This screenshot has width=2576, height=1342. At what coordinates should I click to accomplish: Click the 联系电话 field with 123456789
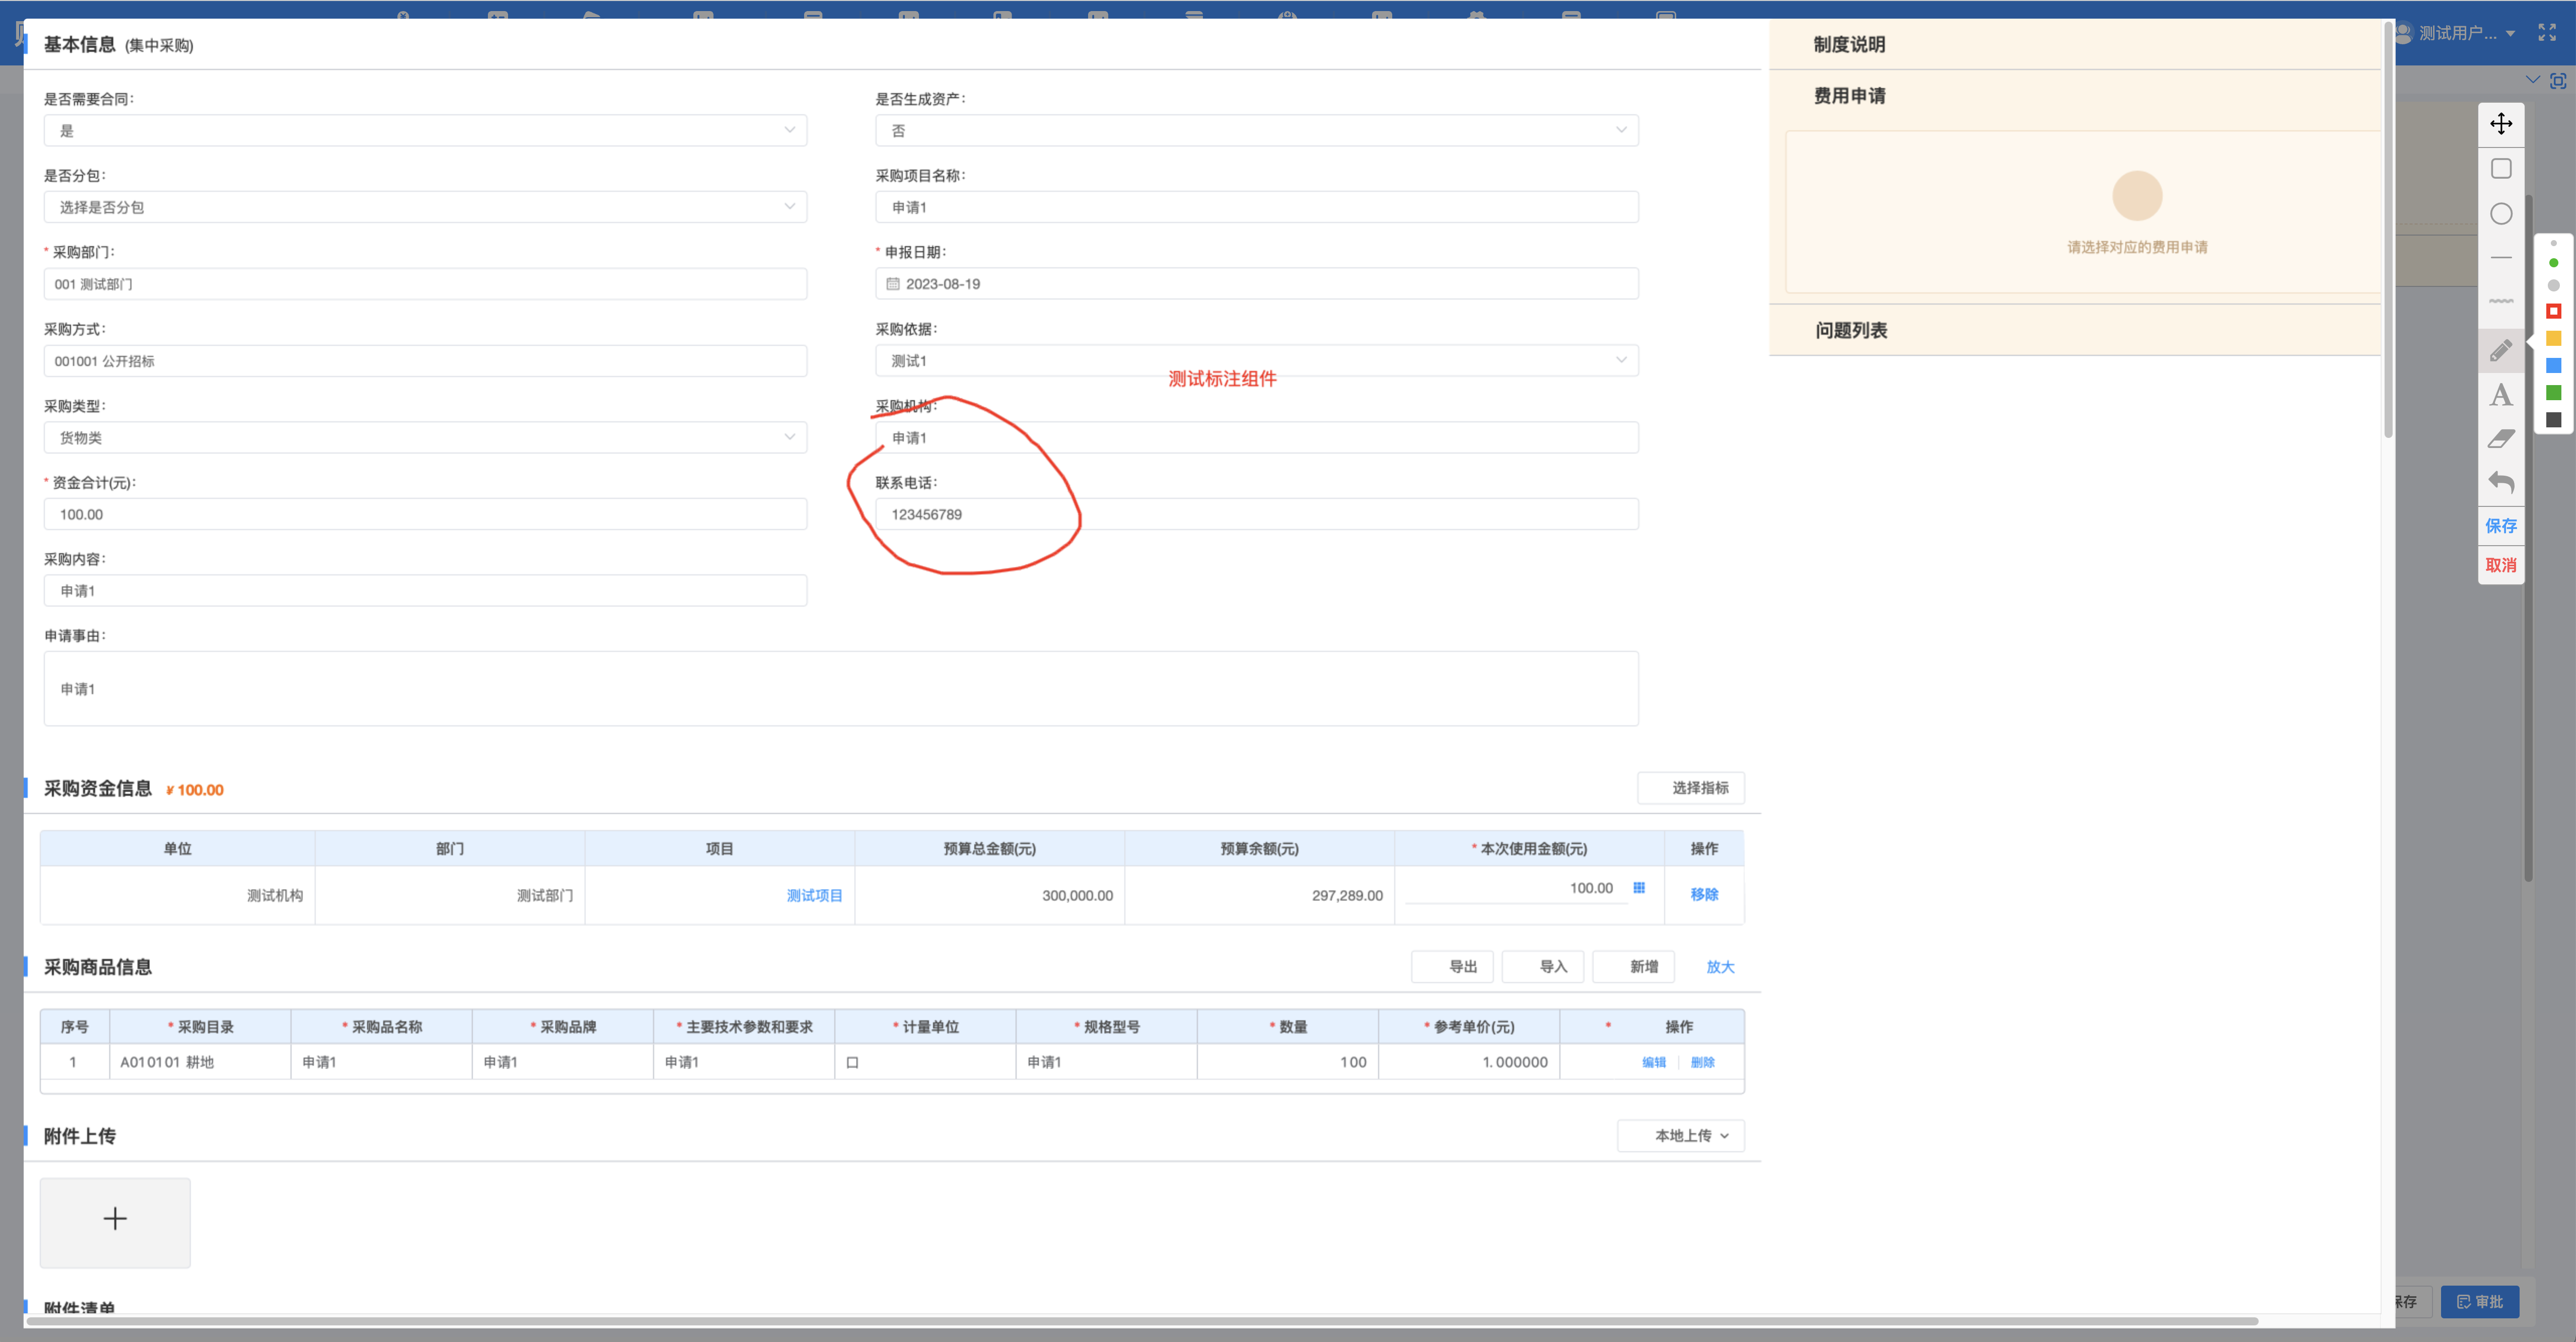tap(1257, 514)
